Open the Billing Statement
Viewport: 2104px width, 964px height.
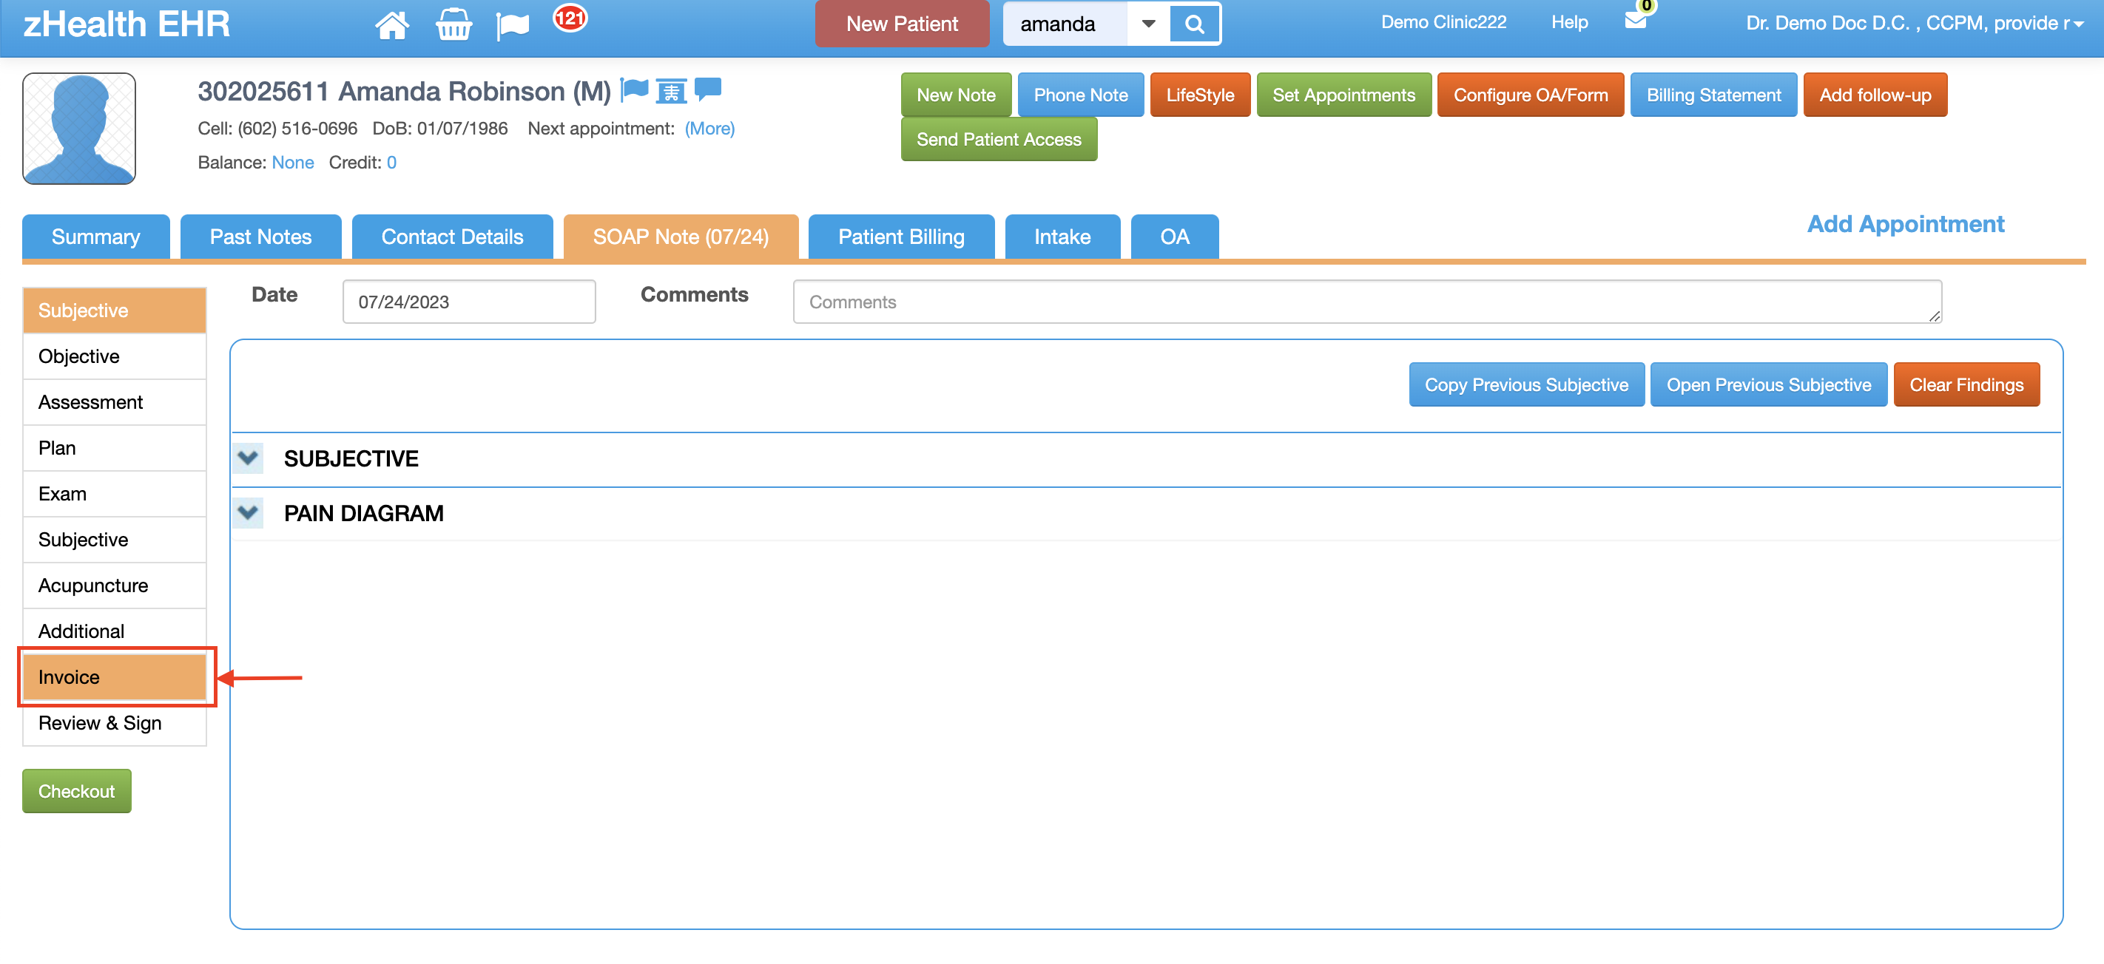pyautogui.click(x=1713, y=95)
